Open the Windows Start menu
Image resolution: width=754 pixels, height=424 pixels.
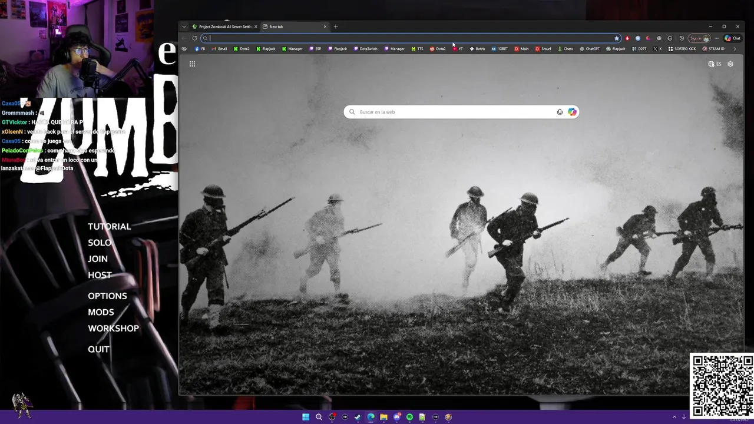pos(306,417)
